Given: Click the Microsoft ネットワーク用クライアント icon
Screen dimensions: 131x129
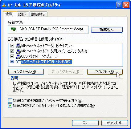Looking at the screenshot, I should click(x=18, y=46).
